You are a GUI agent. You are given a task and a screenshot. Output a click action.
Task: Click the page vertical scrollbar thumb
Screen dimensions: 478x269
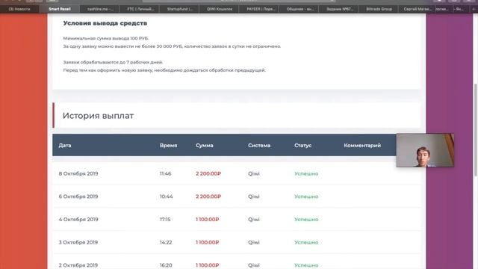pyautogui.click(x=476, y=129)
